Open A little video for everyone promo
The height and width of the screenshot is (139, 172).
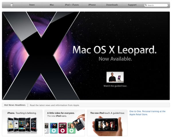click(x=65, y=123)
